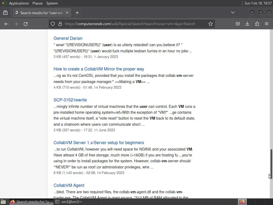
Task: View site security via the padlock icon
Action: 60,24
